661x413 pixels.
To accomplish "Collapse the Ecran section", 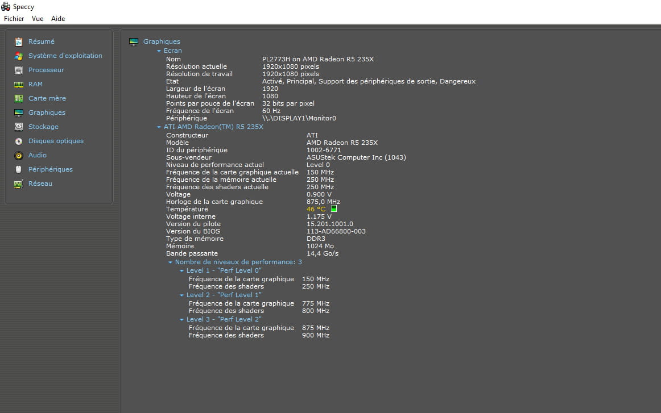I will click(x=159, y=51).
